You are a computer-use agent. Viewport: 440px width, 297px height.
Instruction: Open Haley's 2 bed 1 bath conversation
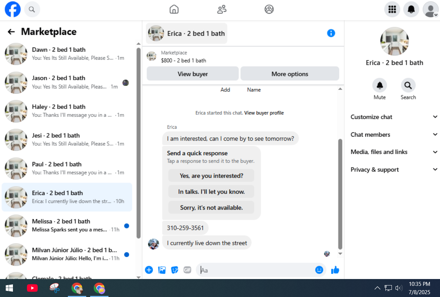pyautogui.click(x=67, y=111)
